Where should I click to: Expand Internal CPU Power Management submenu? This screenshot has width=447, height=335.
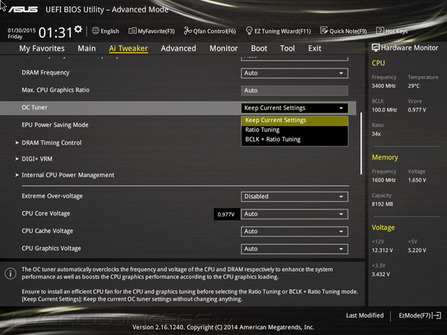pos(68,175)
